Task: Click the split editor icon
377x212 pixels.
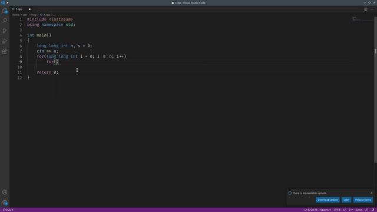Action: tap(365, 9)
